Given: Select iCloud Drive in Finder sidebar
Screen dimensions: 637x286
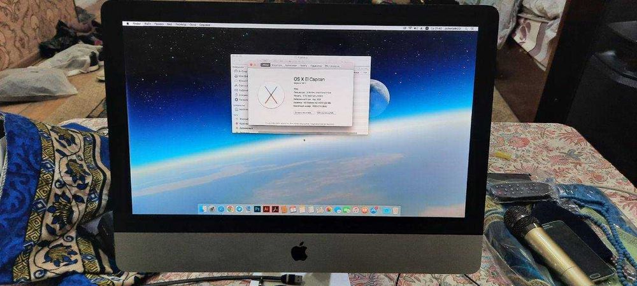Looking at the screenshot, I should click(x=241, y=81).
